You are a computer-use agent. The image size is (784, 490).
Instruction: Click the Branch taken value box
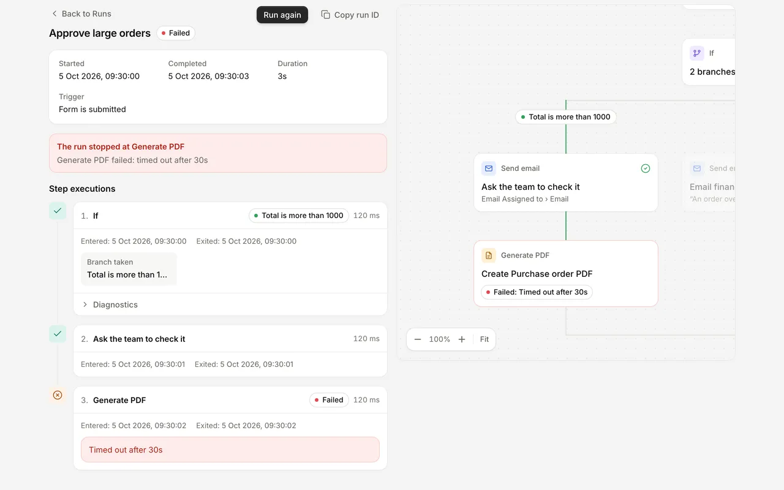[129, 269]
